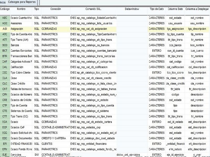210x157 pixels.
Task: Click the Columna a Desplegar header
Action: [197, 9]
